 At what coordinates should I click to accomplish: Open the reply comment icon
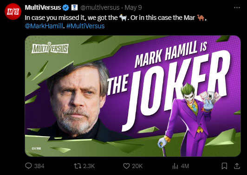point(28,166)
